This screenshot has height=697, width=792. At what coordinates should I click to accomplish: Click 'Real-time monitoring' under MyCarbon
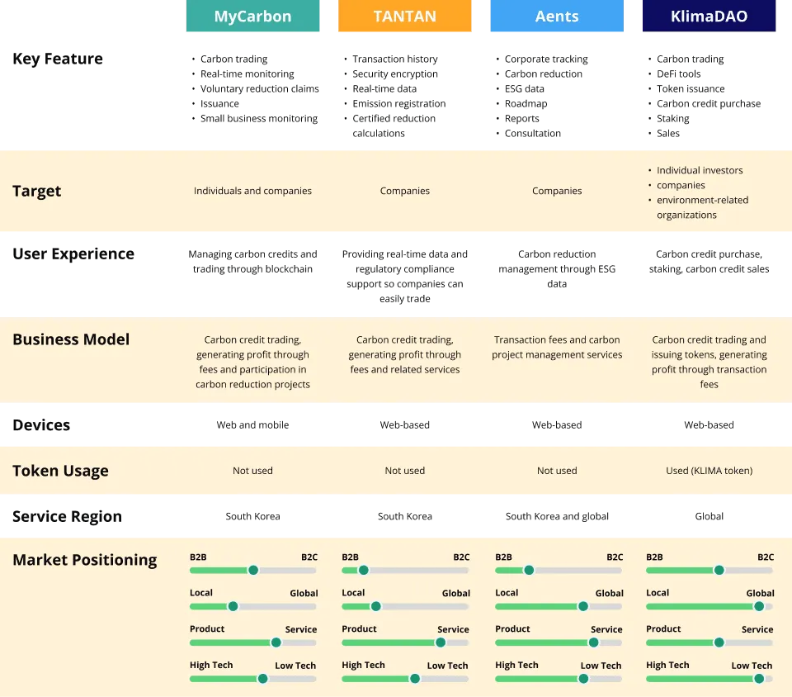[x=247, y=73]
